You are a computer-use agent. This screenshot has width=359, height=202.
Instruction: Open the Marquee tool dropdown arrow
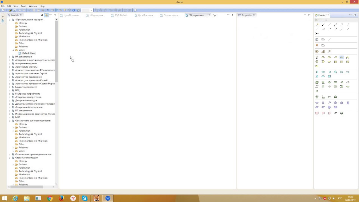tap(323, 20)
